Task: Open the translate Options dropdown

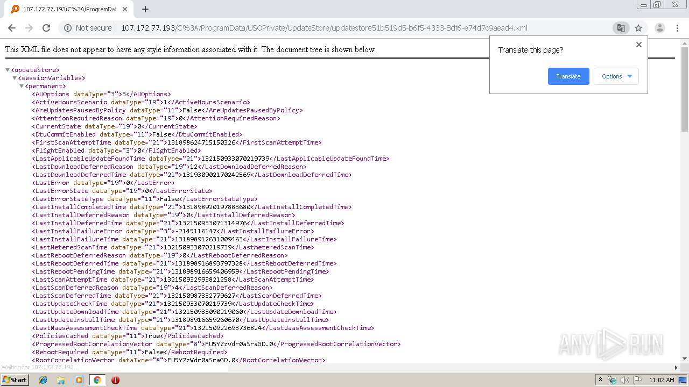Action: tap(616, 76)
